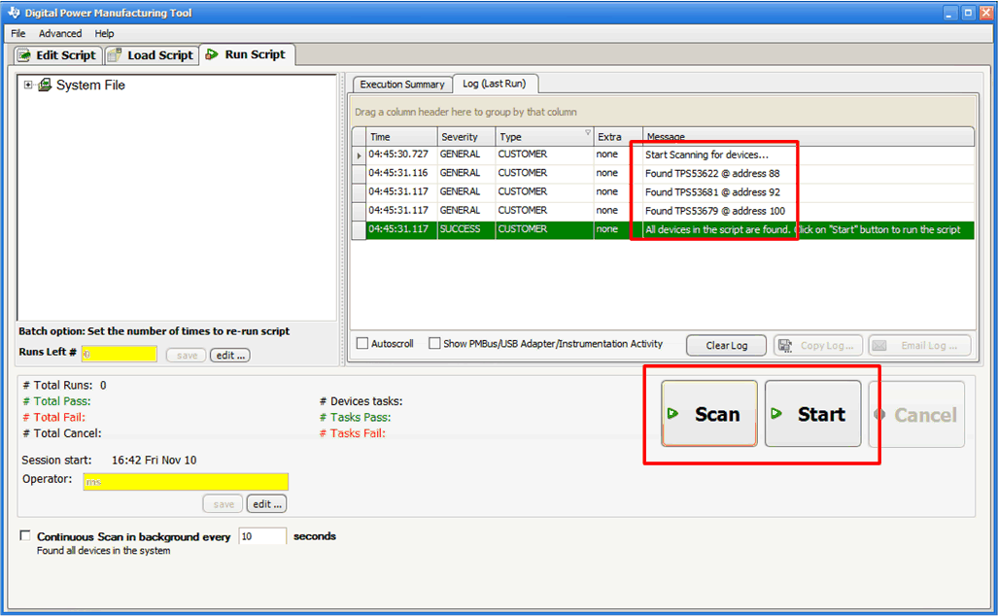
Task: Click edit button next to Runs Left
Action: [x=230, y=356]
